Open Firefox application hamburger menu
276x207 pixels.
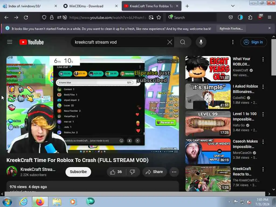point(269,17)
